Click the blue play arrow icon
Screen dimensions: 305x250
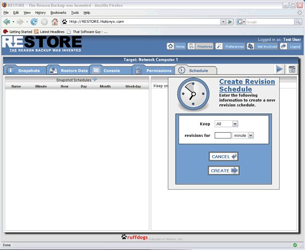pos(279,69)
